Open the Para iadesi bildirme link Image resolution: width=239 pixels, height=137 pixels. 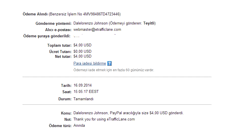pyautogui.click(x=90, y=64)
